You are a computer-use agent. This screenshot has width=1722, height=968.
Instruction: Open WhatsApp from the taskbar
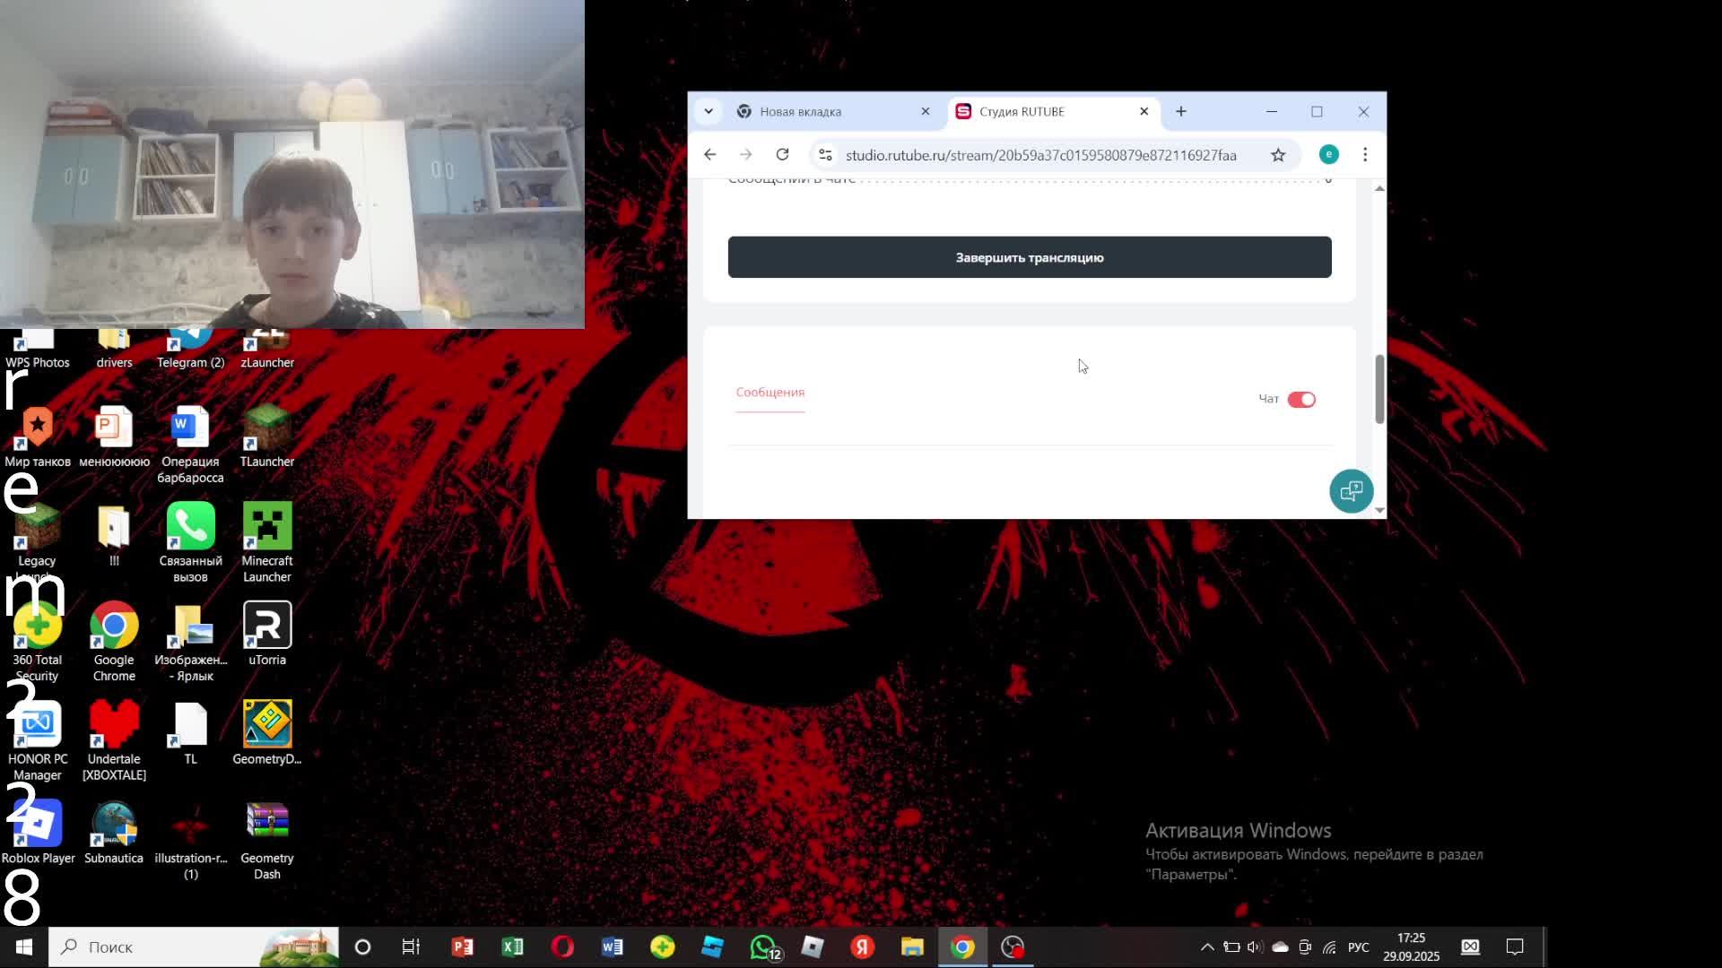(x=763, y=946)
